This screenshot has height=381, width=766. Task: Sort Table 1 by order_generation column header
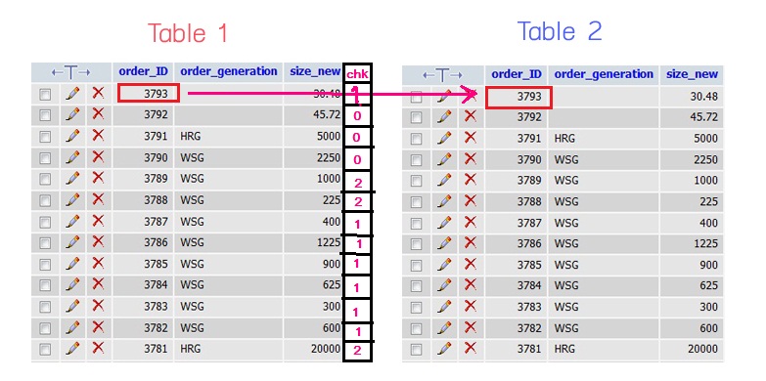229,71
